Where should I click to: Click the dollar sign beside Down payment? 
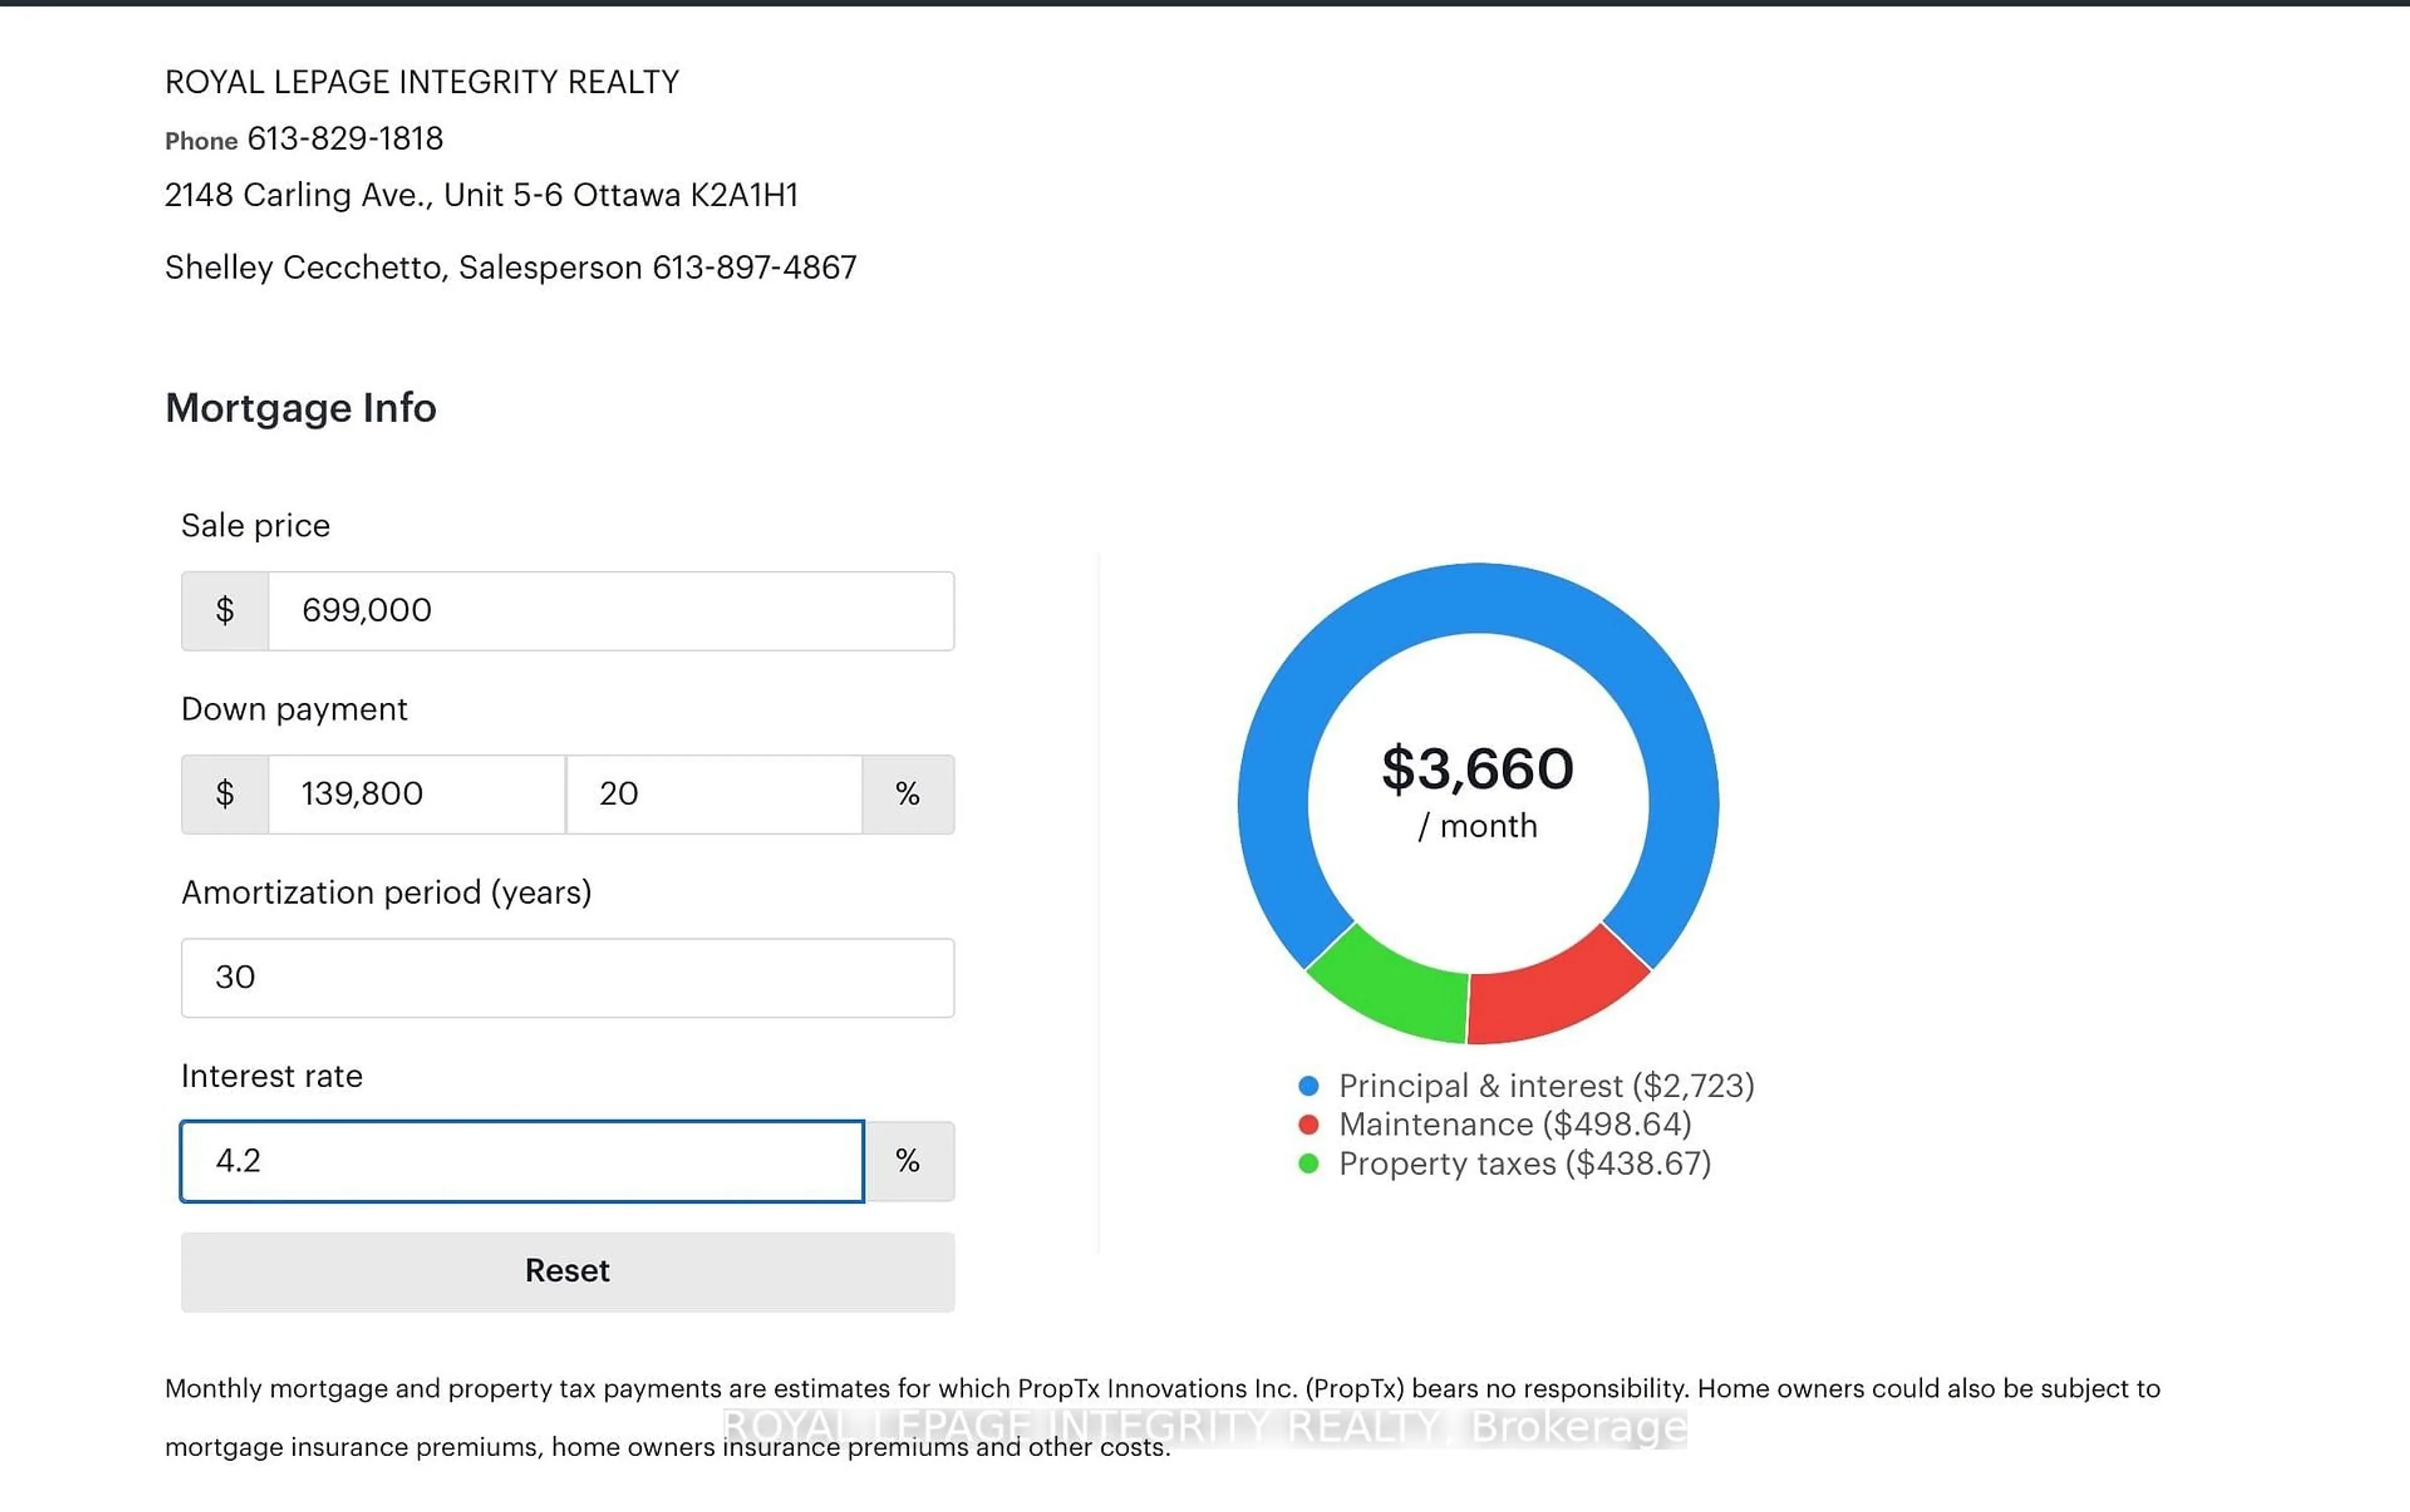(225, 794)
